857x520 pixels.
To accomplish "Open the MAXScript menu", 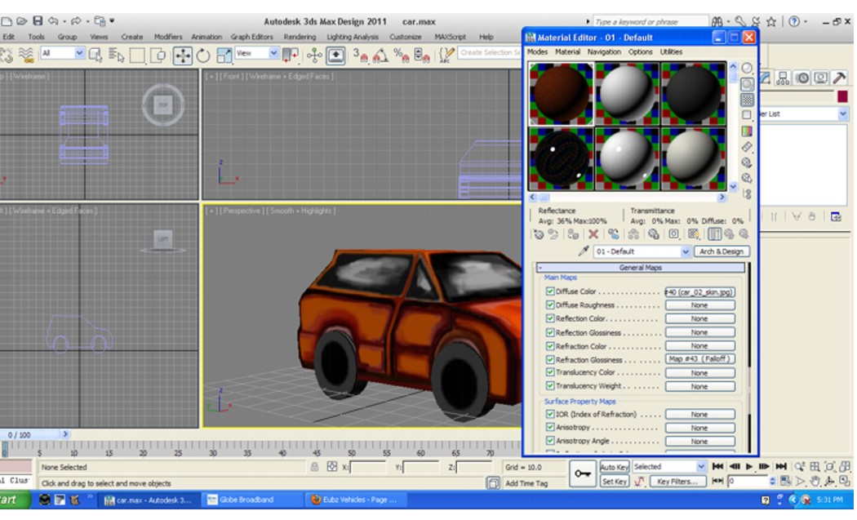I will pos(451,37).
